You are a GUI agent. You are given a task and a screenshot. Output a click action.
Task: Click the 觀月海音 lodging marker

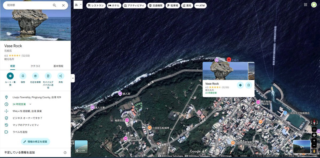[x=258, y=102]
